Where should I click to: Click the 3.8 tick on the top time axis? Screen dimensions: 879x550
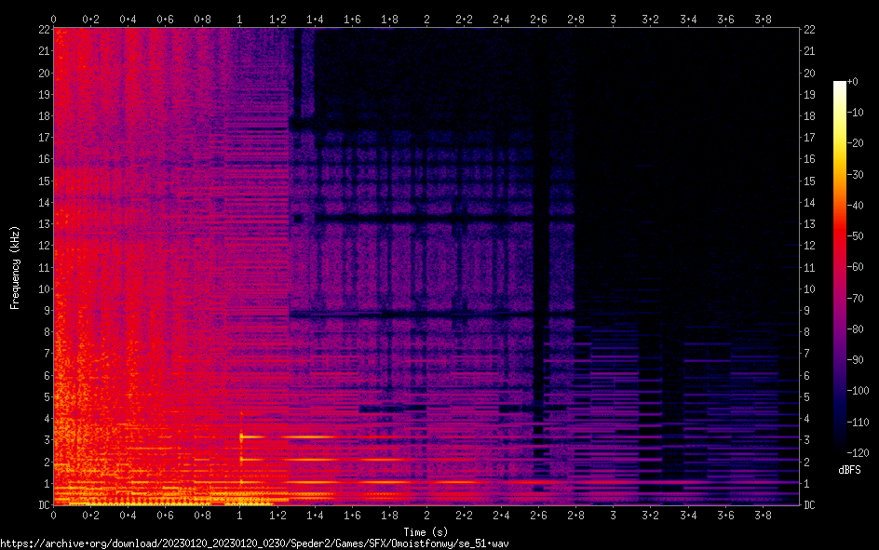pos(762,19)
